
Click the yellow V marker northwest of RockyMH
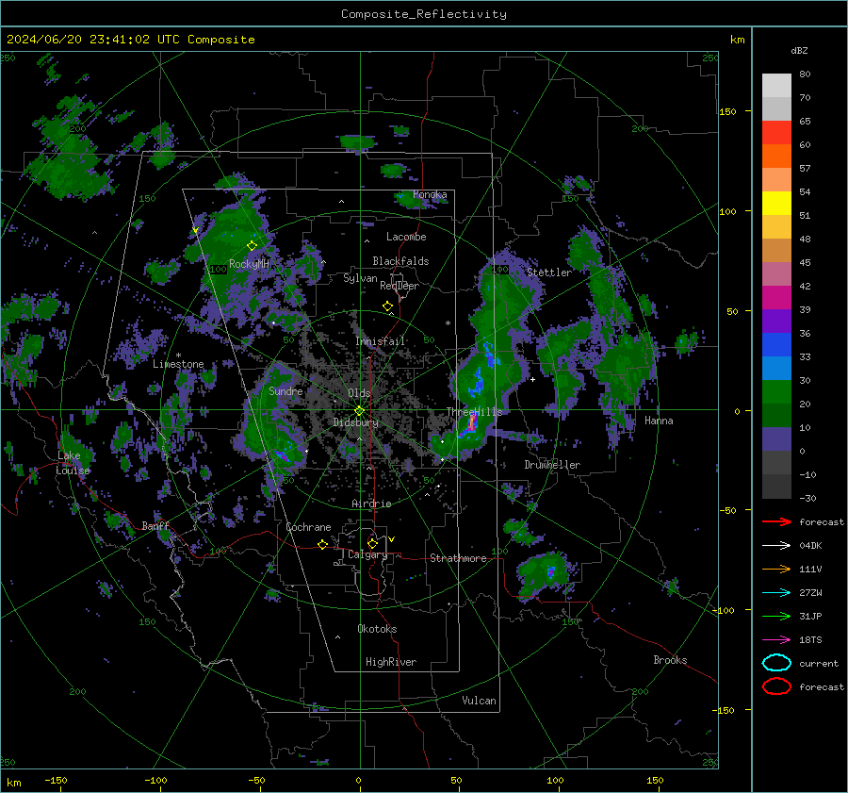point(195,231)
